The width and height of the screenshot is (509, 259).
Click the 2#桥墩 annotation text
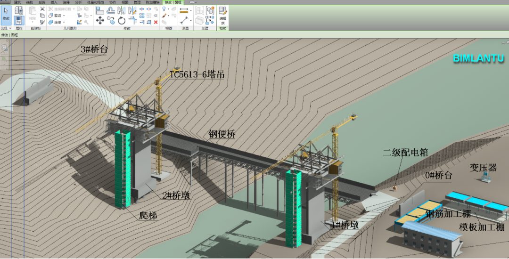point(176,195)
